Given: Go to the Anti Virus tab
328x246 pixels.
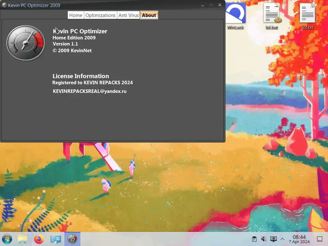Looking at the screenshot, I should (x=128, y=15).
